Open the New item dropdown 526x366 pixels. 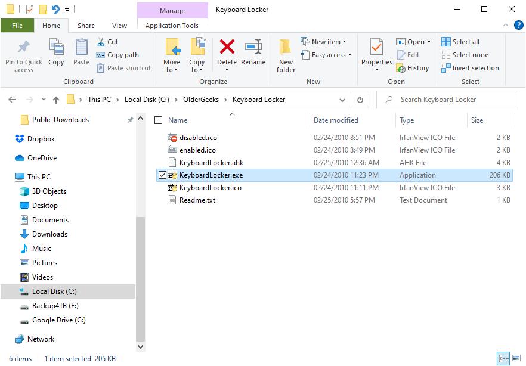pos(323,42)
